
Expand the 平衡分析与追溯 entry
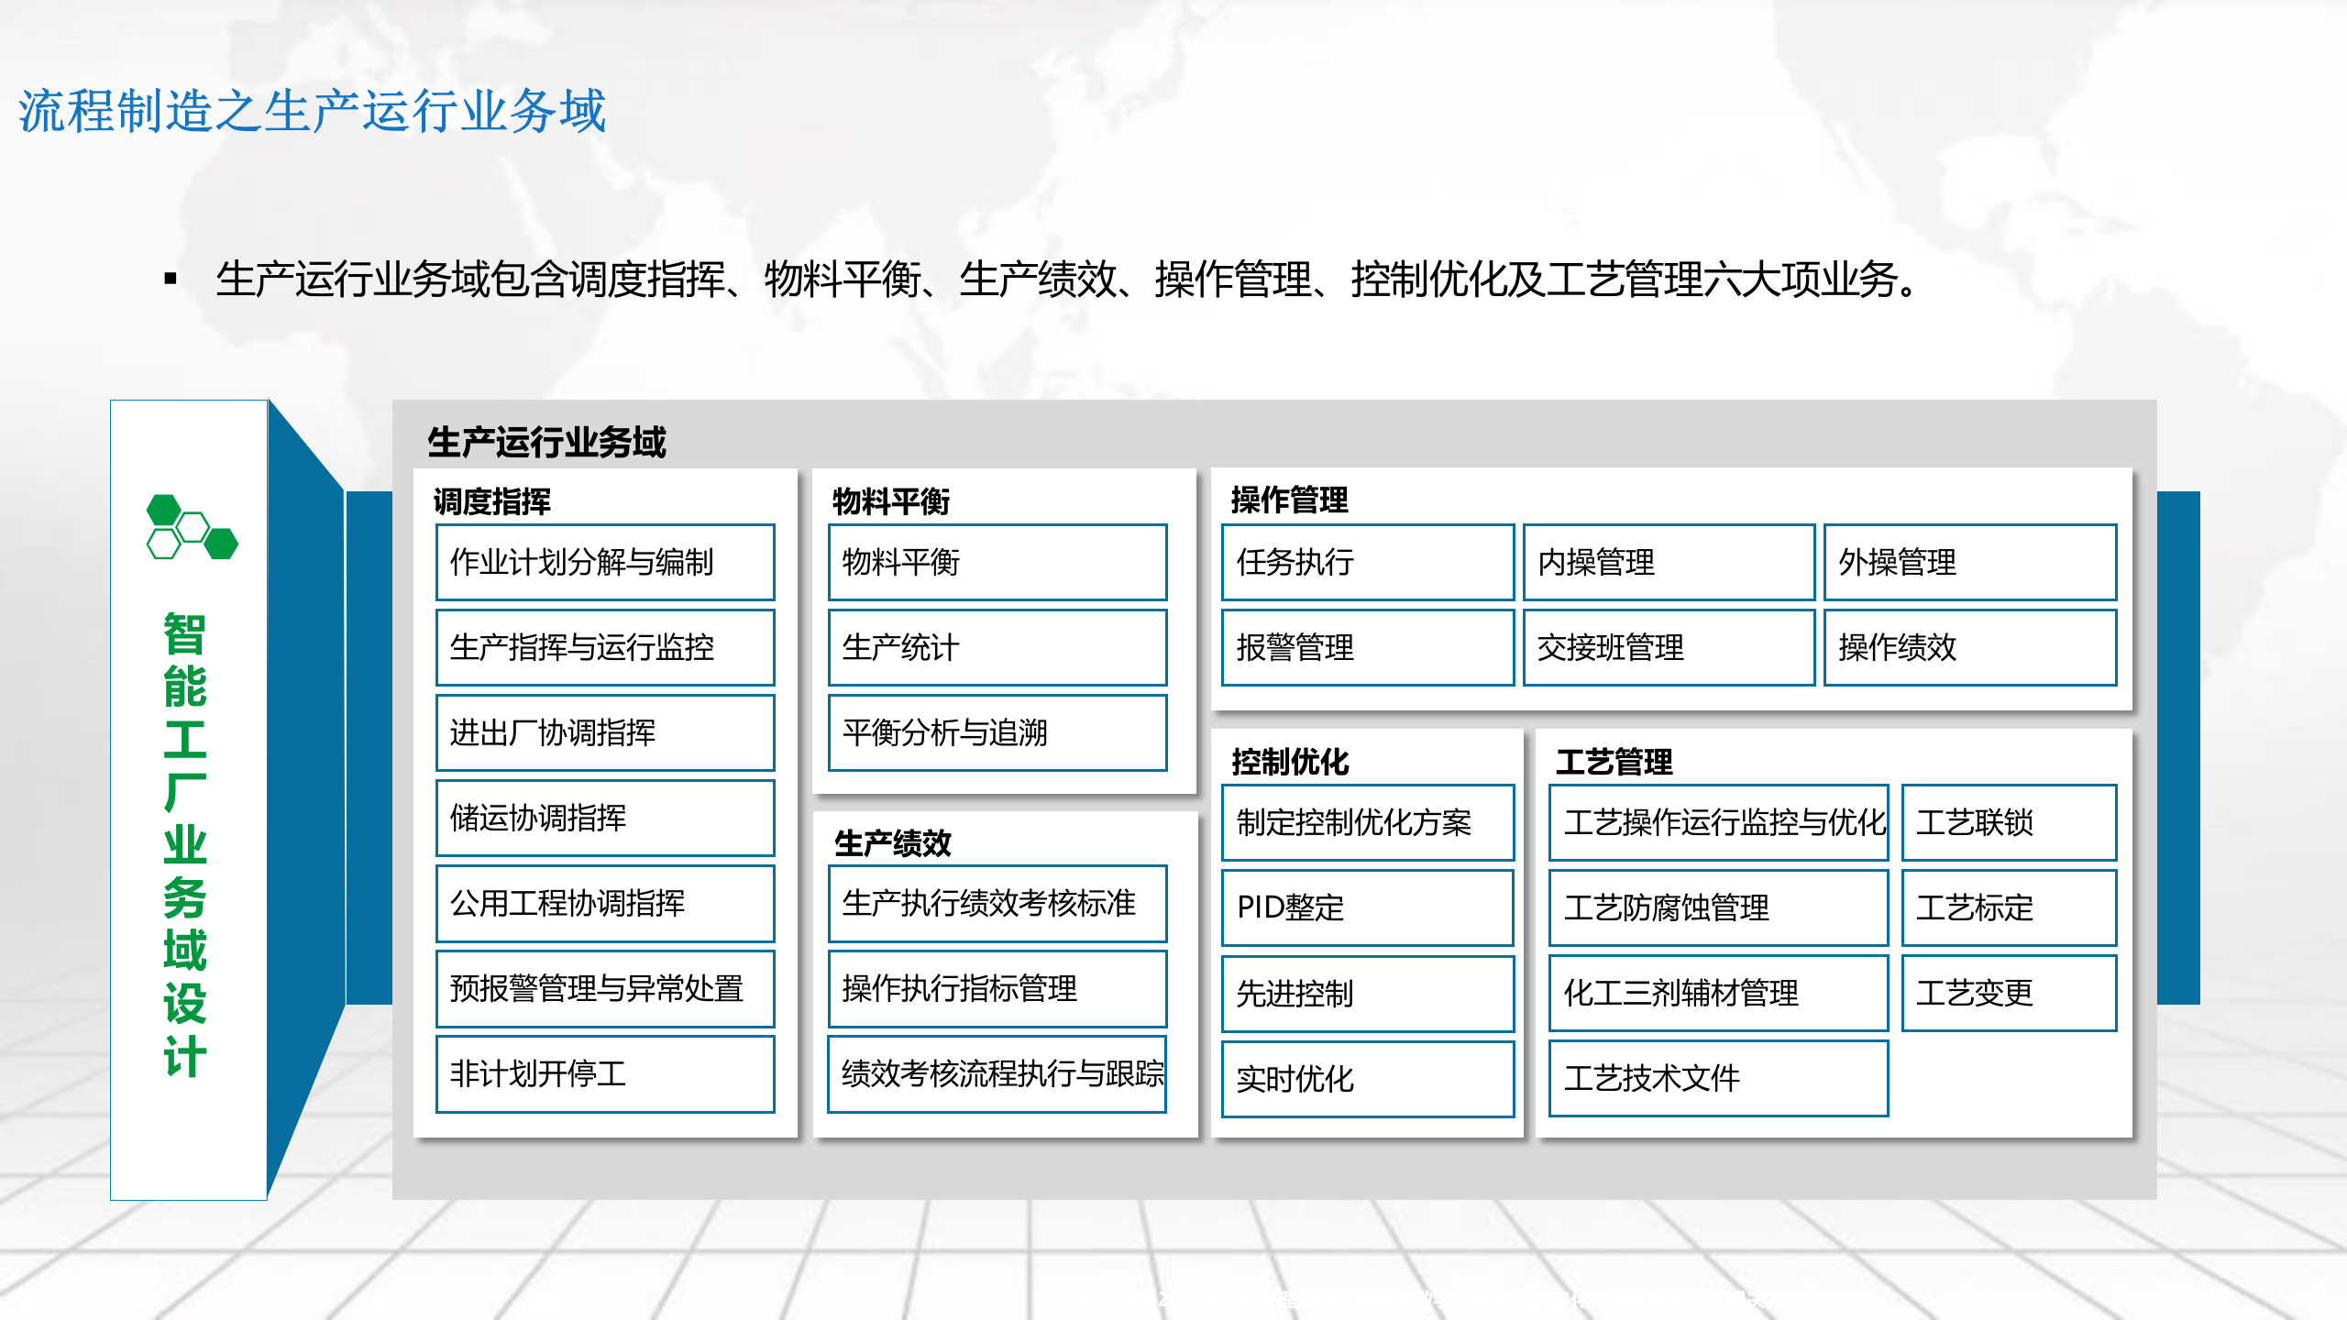997,732
